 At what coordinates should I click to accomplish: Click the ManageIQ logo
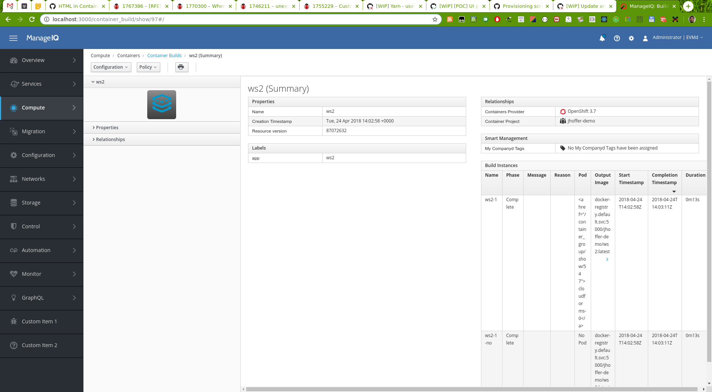pos(42,38)
